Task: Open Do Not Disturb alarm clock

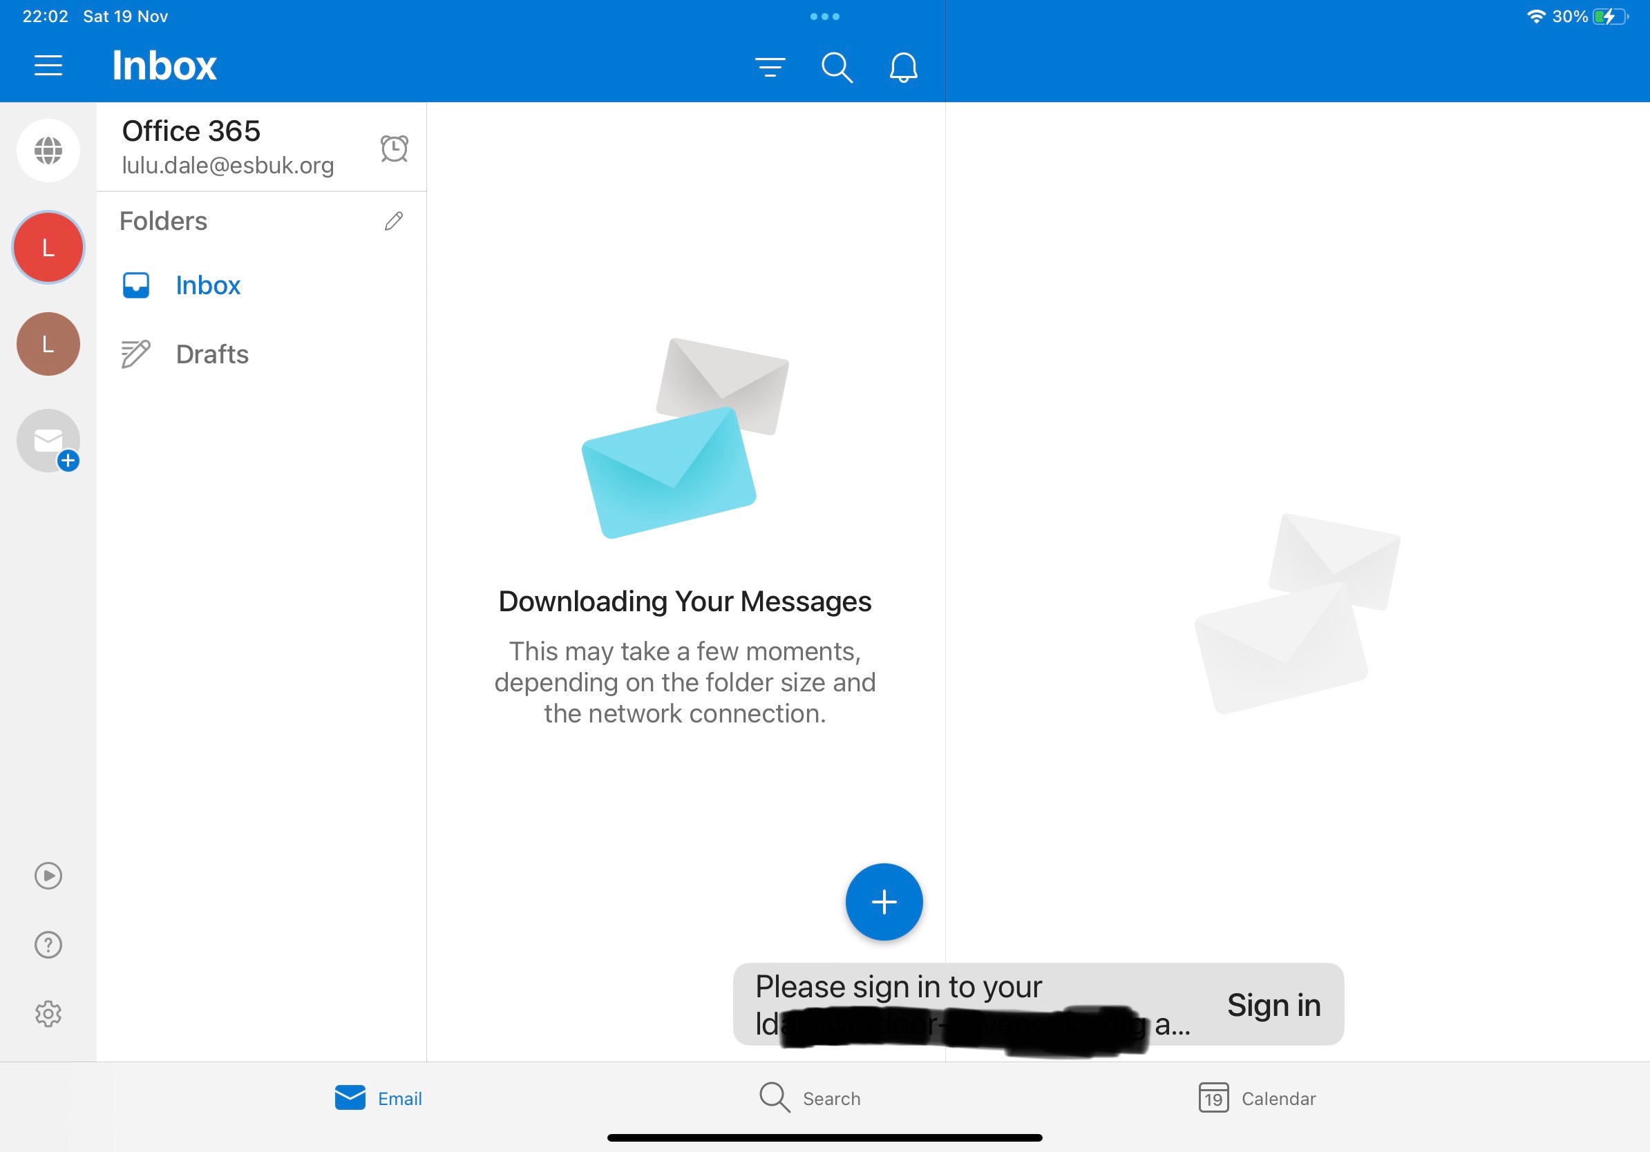Action: 394,148
